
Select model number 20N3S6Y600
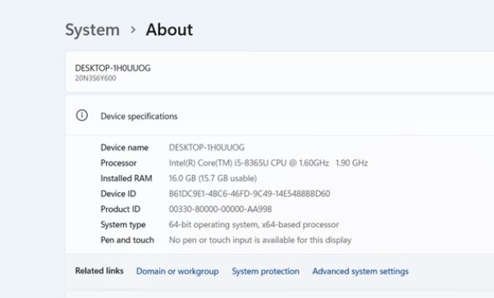(x=96, y=78)
